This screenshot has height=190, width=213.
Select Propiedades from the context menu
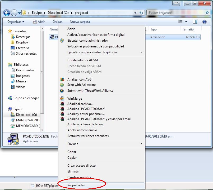(76, 185)
